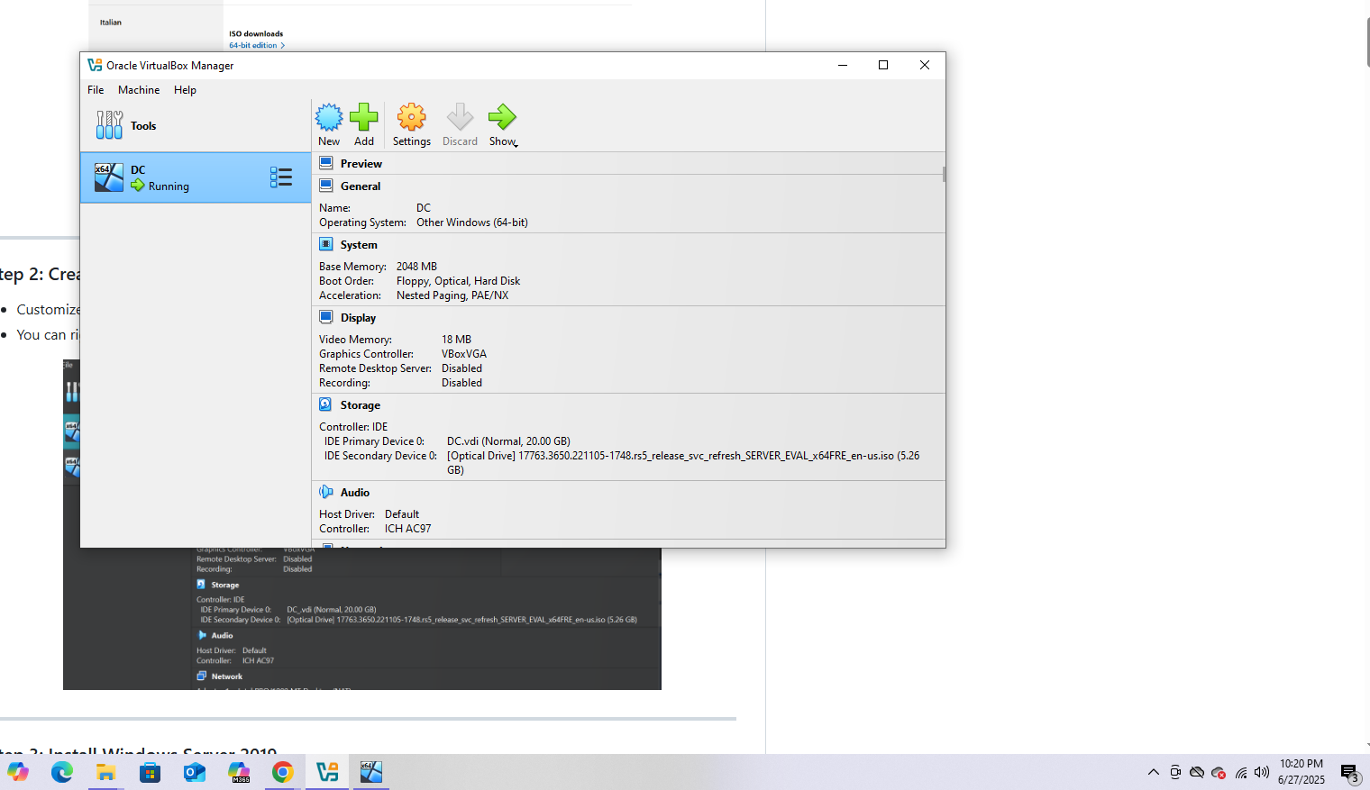Click the ICH AC97 audio controller value
This screenshot has height=790, width=1370.
(x=407, y=529)
